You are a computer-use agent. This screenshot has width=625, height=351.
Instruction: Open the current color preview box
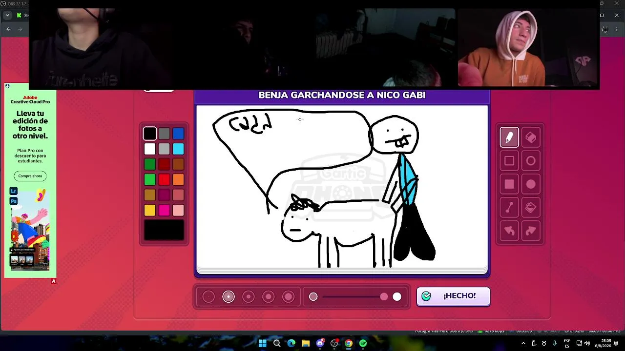(164, 230)
